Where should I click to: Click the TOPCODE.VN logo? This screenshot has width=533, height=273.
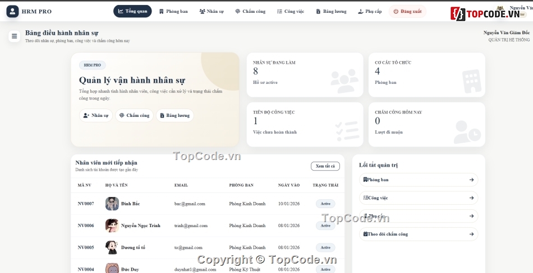[x=485, y=13]
